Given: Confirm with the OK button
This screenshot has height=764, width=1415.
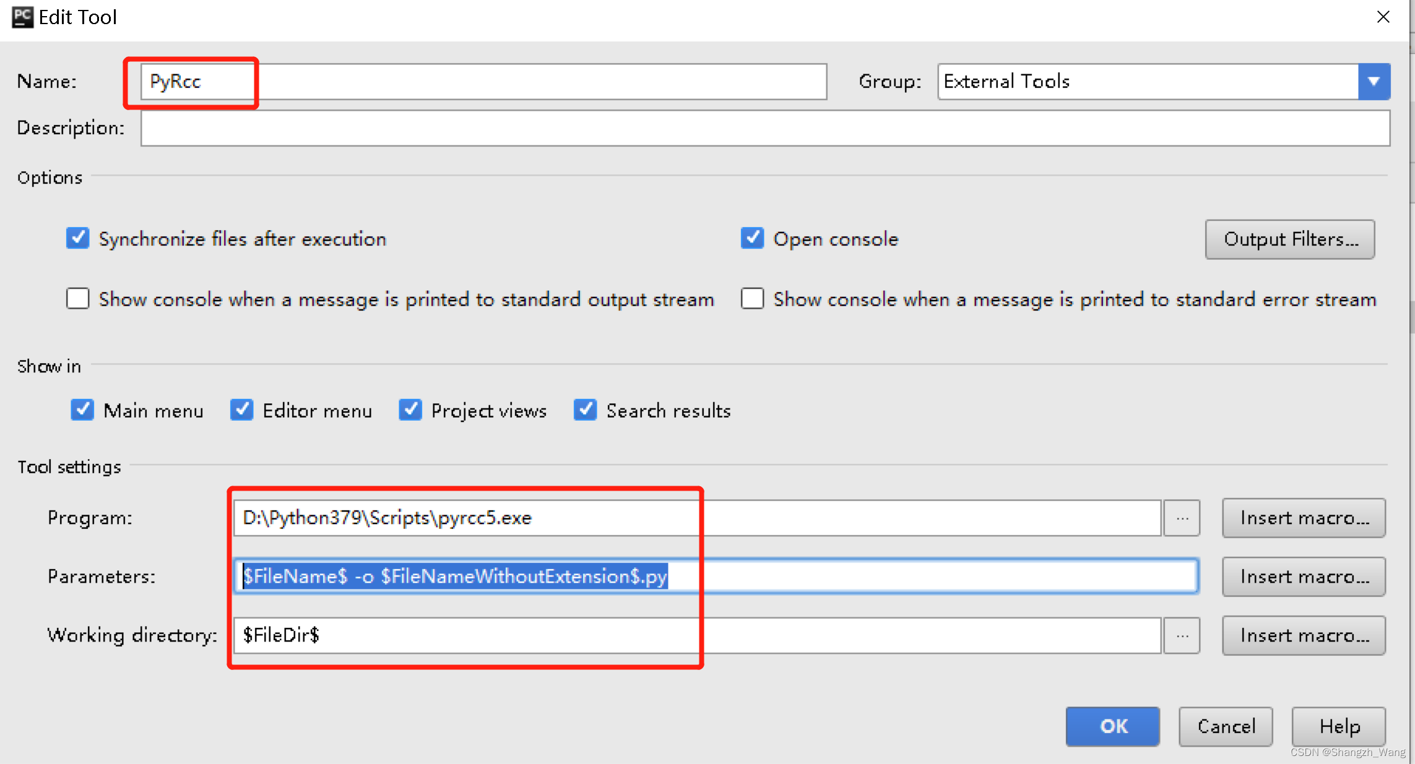Looking at the screenshot, I should click(x=1113, y=726).
